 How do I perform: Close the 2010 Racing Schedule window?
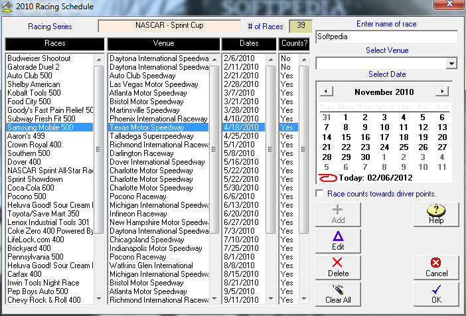point(449,4)
